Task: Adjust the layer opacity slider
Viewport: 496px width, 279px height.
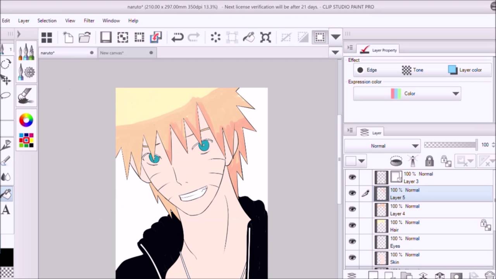Action: (x=450, y=145)
